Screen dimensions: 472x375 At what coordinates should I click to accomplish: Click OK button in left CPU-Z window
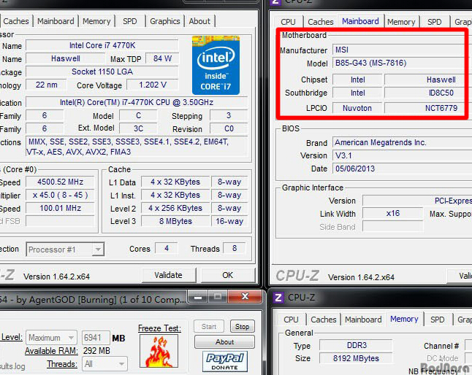click(227, 275)
